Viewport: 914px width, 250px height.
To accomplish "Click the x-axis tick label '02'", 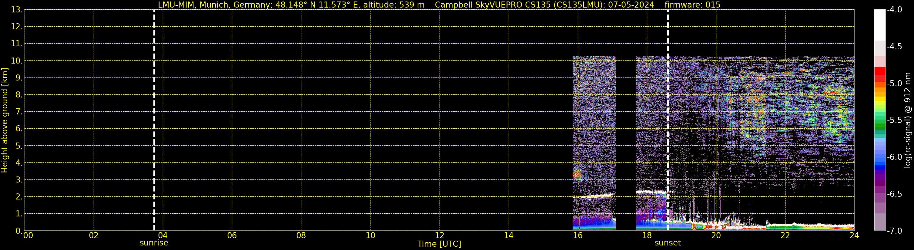I will [94, 235].
